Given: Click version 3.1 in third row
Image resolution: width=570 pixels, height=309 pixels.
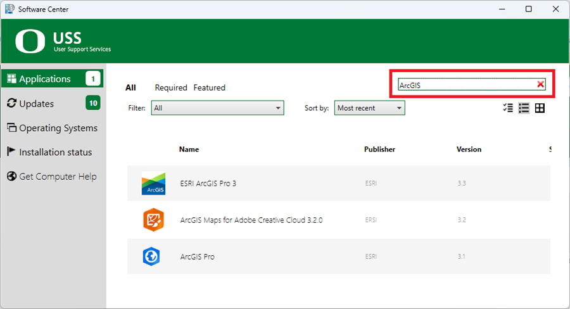Looking at the screenshot, I should [x=461, y=256].
